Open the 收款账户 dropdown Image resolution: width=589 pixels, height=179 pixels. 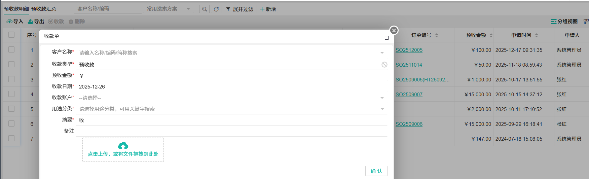382,98
